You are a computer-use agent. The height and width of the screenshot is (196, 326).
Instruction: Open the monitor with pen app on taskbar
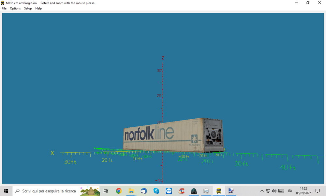point(231,191)
